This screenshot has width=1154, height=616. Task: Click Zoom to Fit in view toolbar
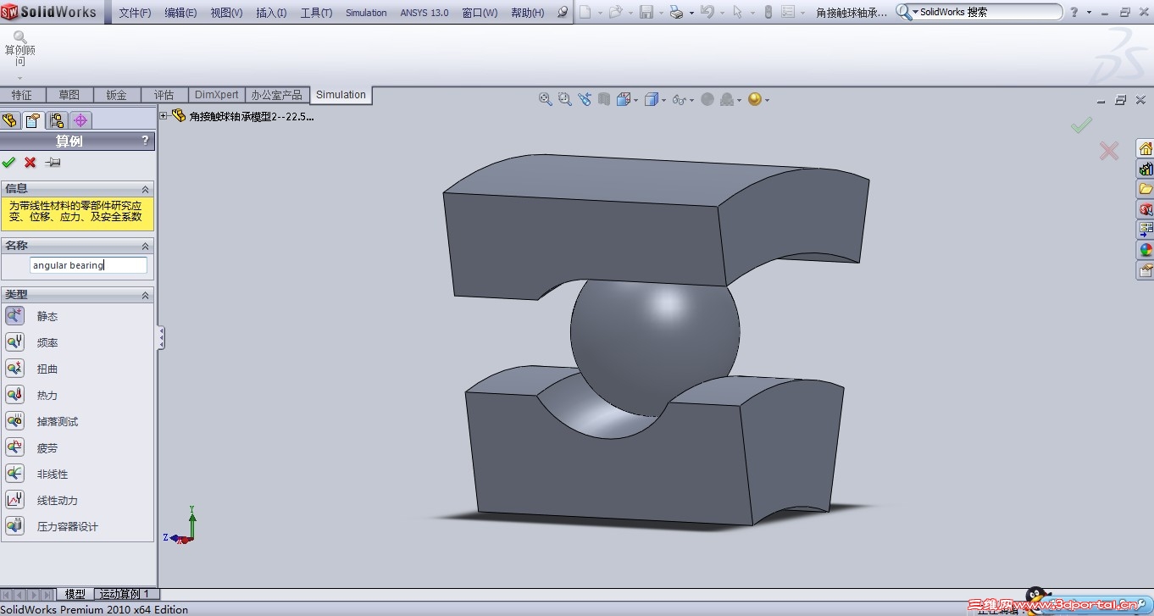click(546, 99)
